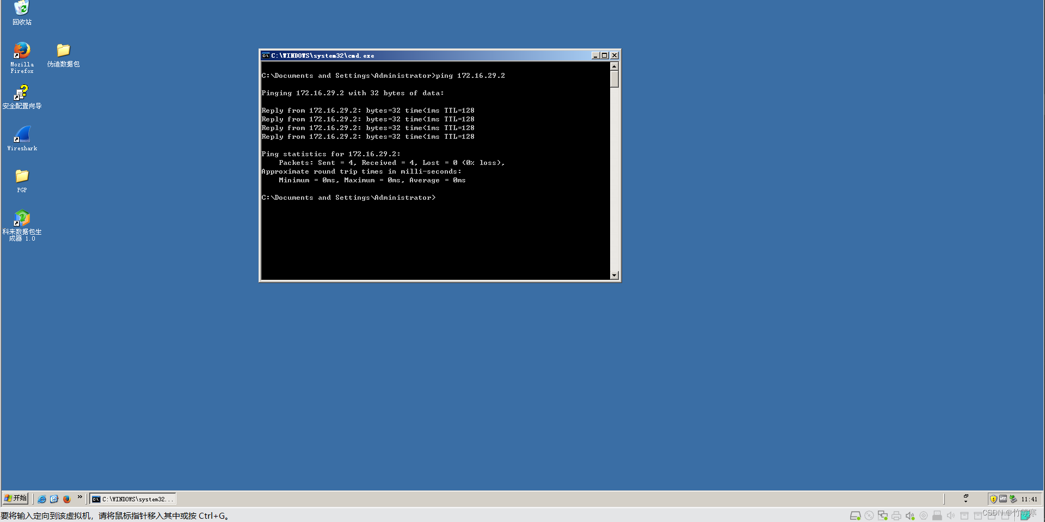Open the 安全配置向导 shortcut
The image size is (1045, 522).
[22, 97]
